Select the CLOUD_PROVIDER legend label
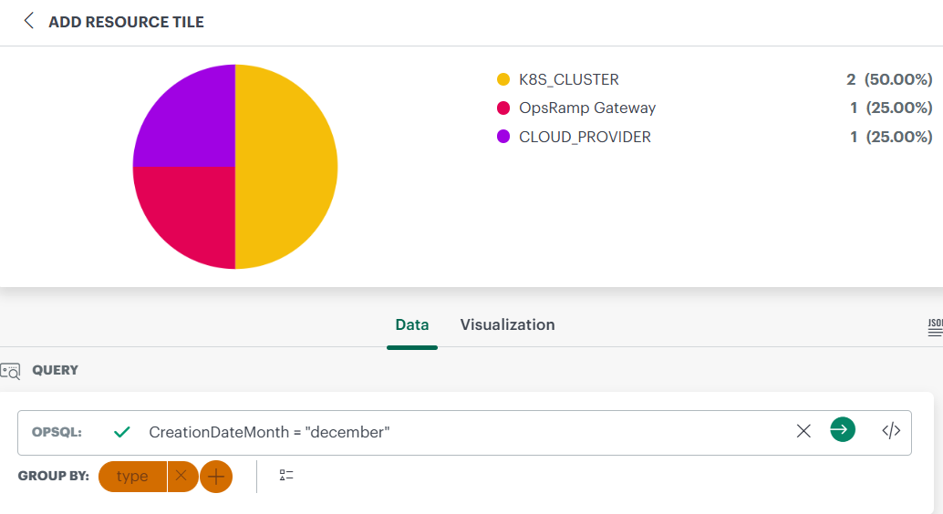The height and width of the screenshot is (514, 943). coord(585,137)
